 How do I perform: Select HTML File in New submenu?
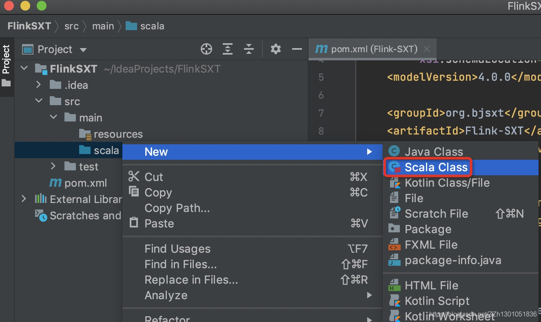[461, 285]
